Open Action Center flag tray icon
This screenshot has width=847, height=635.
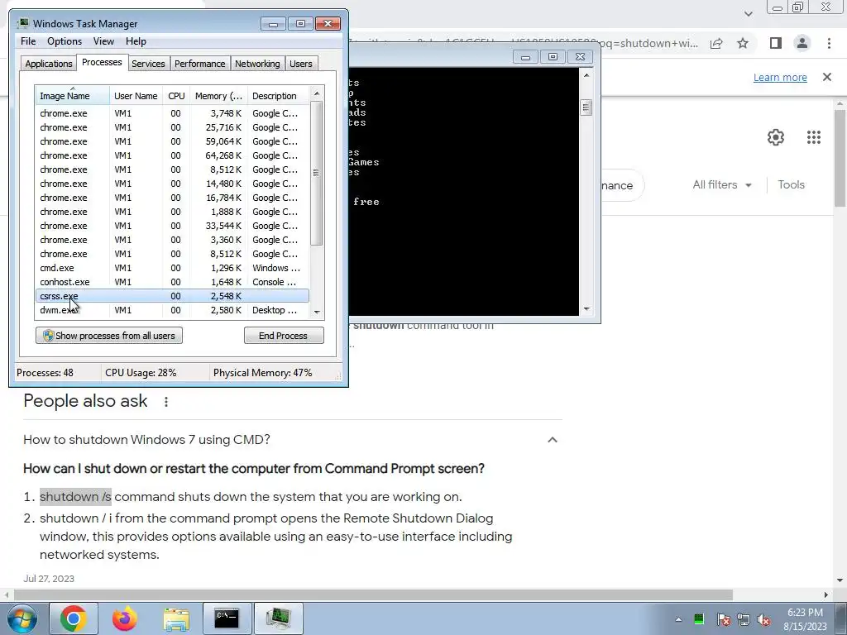tap(723, 619)
